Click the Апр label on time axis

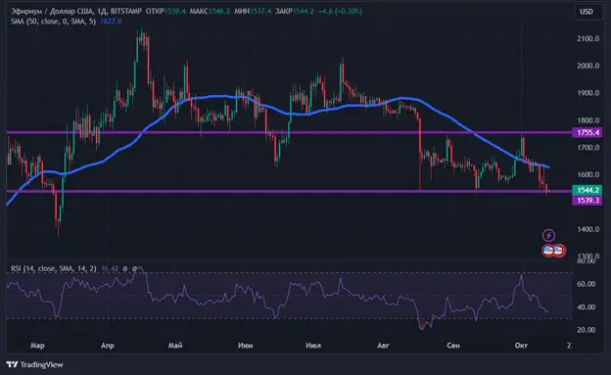(107, 346)
